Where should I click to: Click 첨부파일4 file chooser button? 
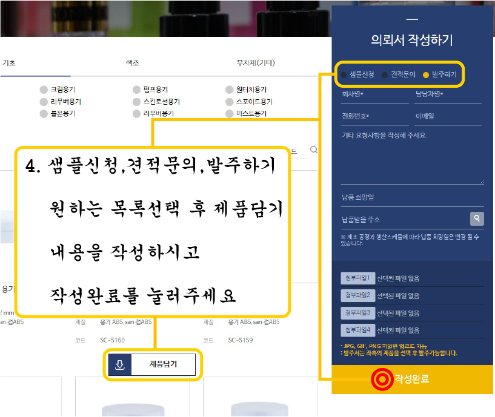point(357,330)
